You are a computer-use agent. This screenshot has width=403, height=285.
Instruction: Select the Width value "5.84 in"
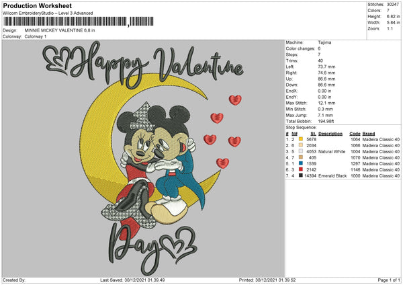point(393,23)
